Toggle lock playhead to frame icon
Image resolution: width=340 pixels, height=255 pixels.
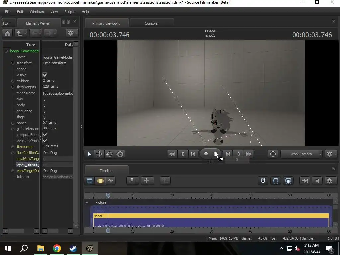263,181
